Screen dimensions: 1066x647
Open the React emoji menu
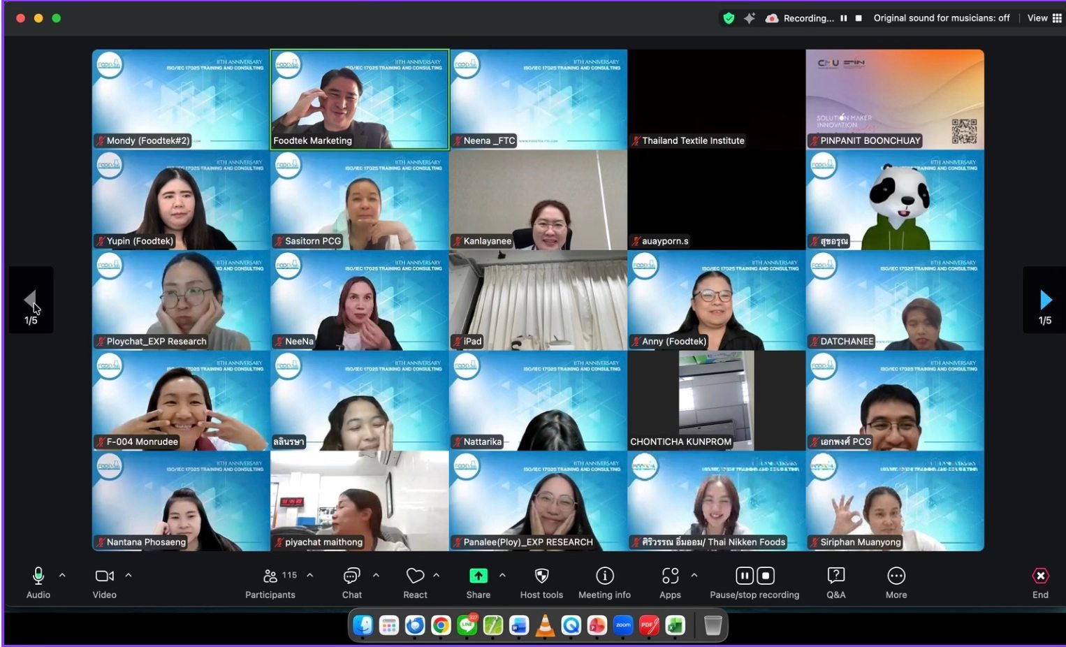point(415,581)
